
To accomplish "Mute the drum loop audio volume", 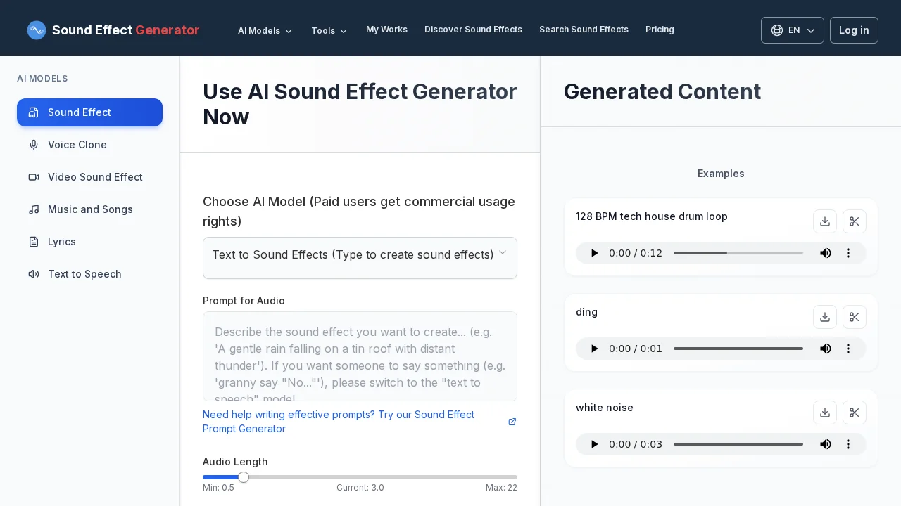I will coord(826,253).
